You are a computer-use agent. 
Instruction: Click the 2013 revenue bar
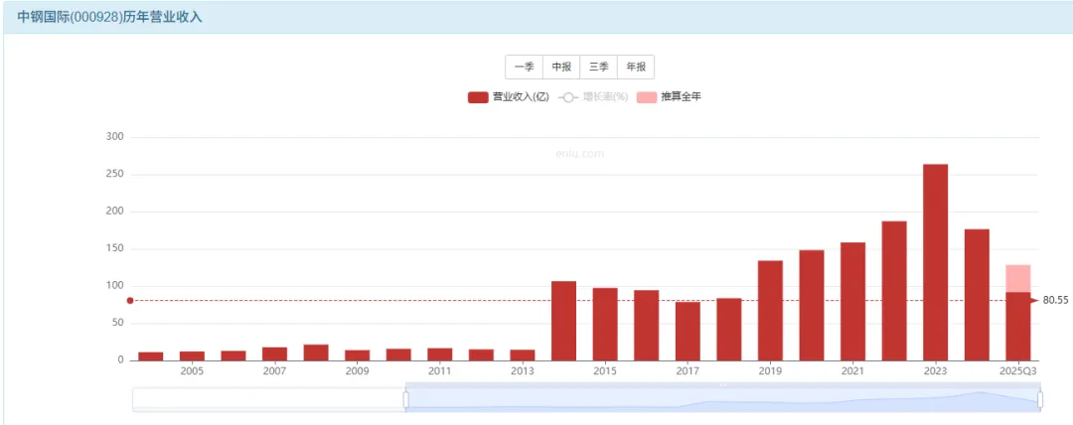click(x=523, y=355)
